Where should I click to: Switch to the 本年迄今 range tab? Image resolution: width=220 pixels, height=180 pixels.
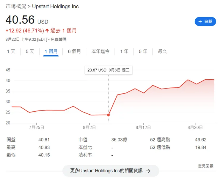click(x=100, y=51)
